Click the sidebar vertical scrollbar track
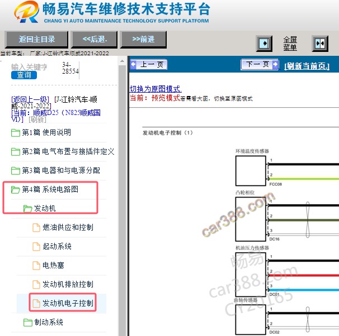339x336 pixels. (122, 200)
